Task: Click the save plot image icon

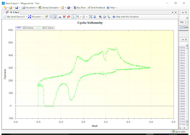Action: (100, 17)
